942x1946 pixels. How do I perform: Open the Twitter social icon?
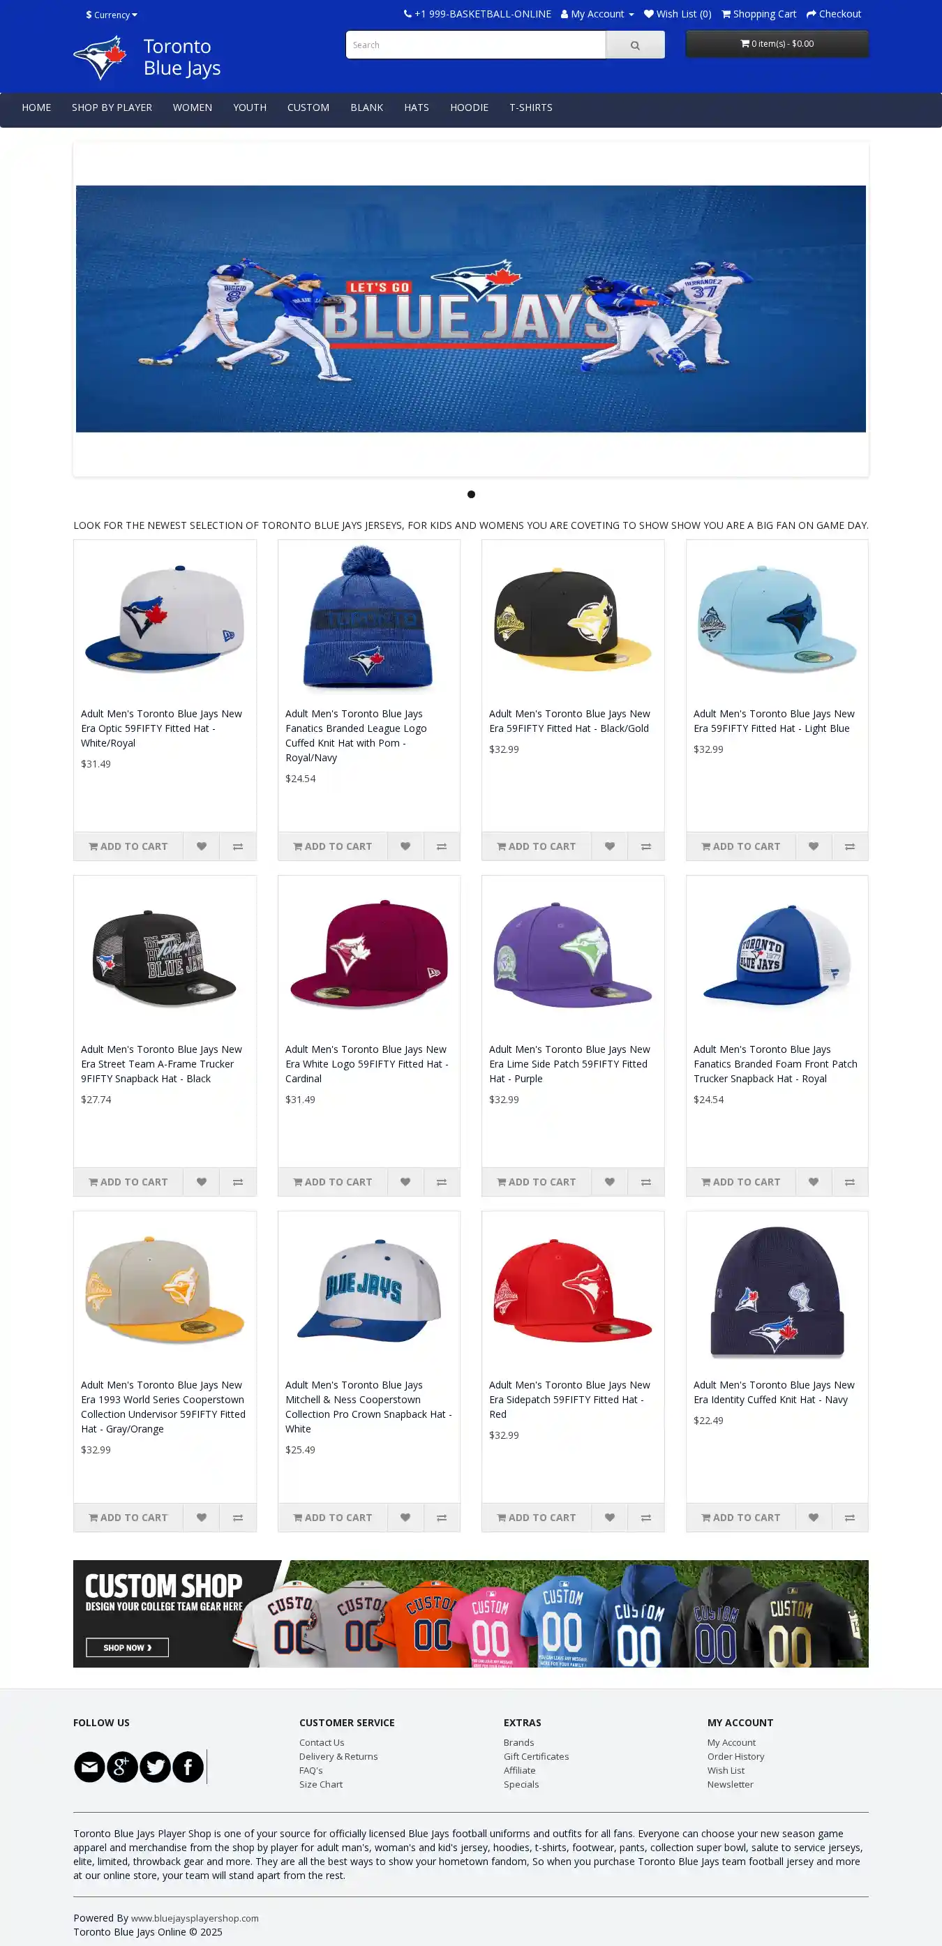click(x=155, y=1767)
